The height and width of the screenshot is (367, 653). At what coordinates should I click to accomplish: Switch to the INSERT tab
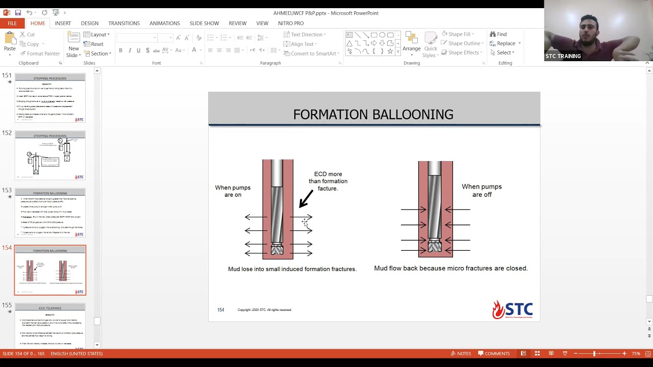(63, 23)
